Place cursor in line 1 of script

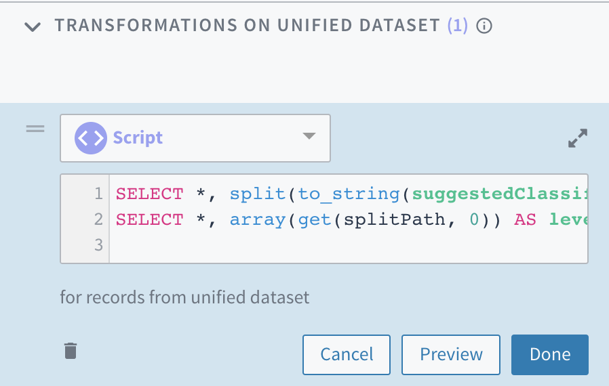click(x=349, y=194)
